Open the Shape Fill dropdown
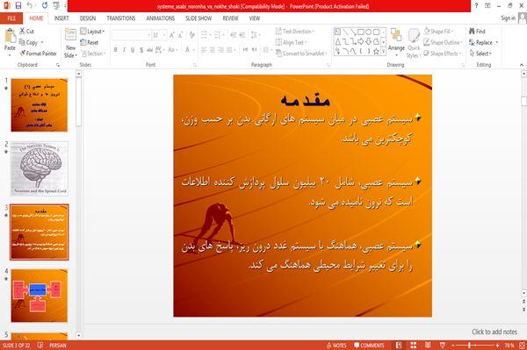 point(438,32)
